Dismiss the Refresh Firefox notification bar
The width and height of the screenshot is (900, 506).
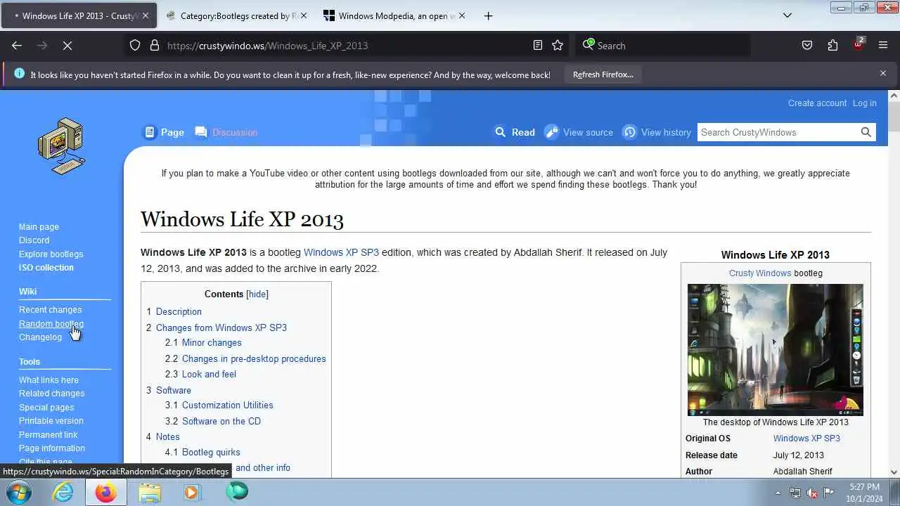coord(883,73)
